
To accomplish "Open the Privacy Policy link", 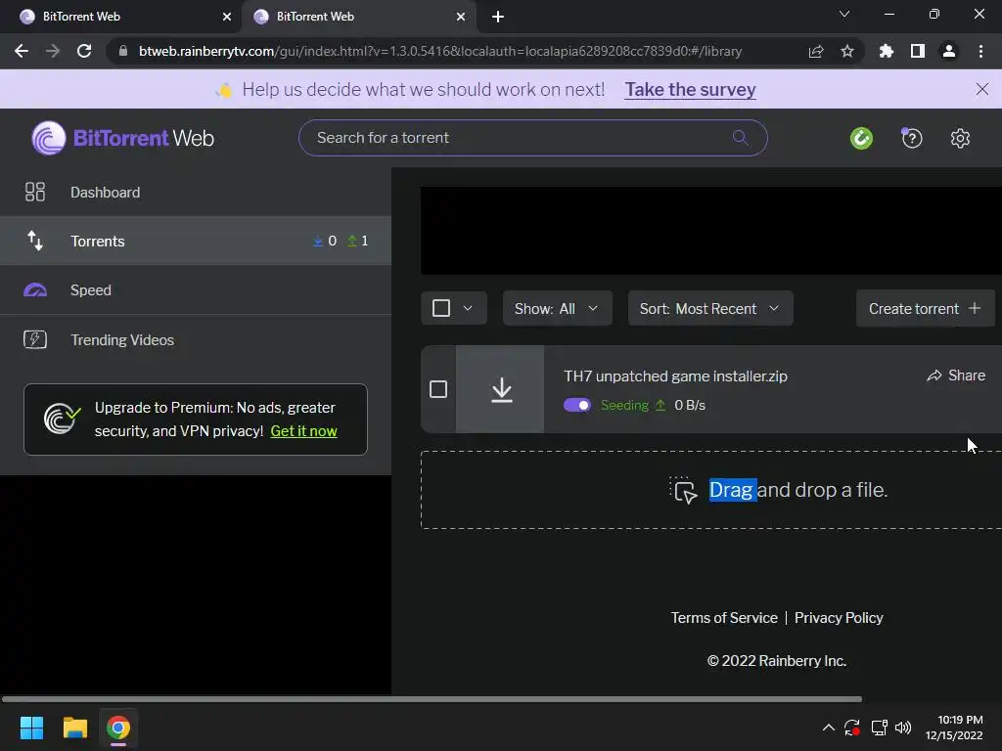I will [839, 618].
